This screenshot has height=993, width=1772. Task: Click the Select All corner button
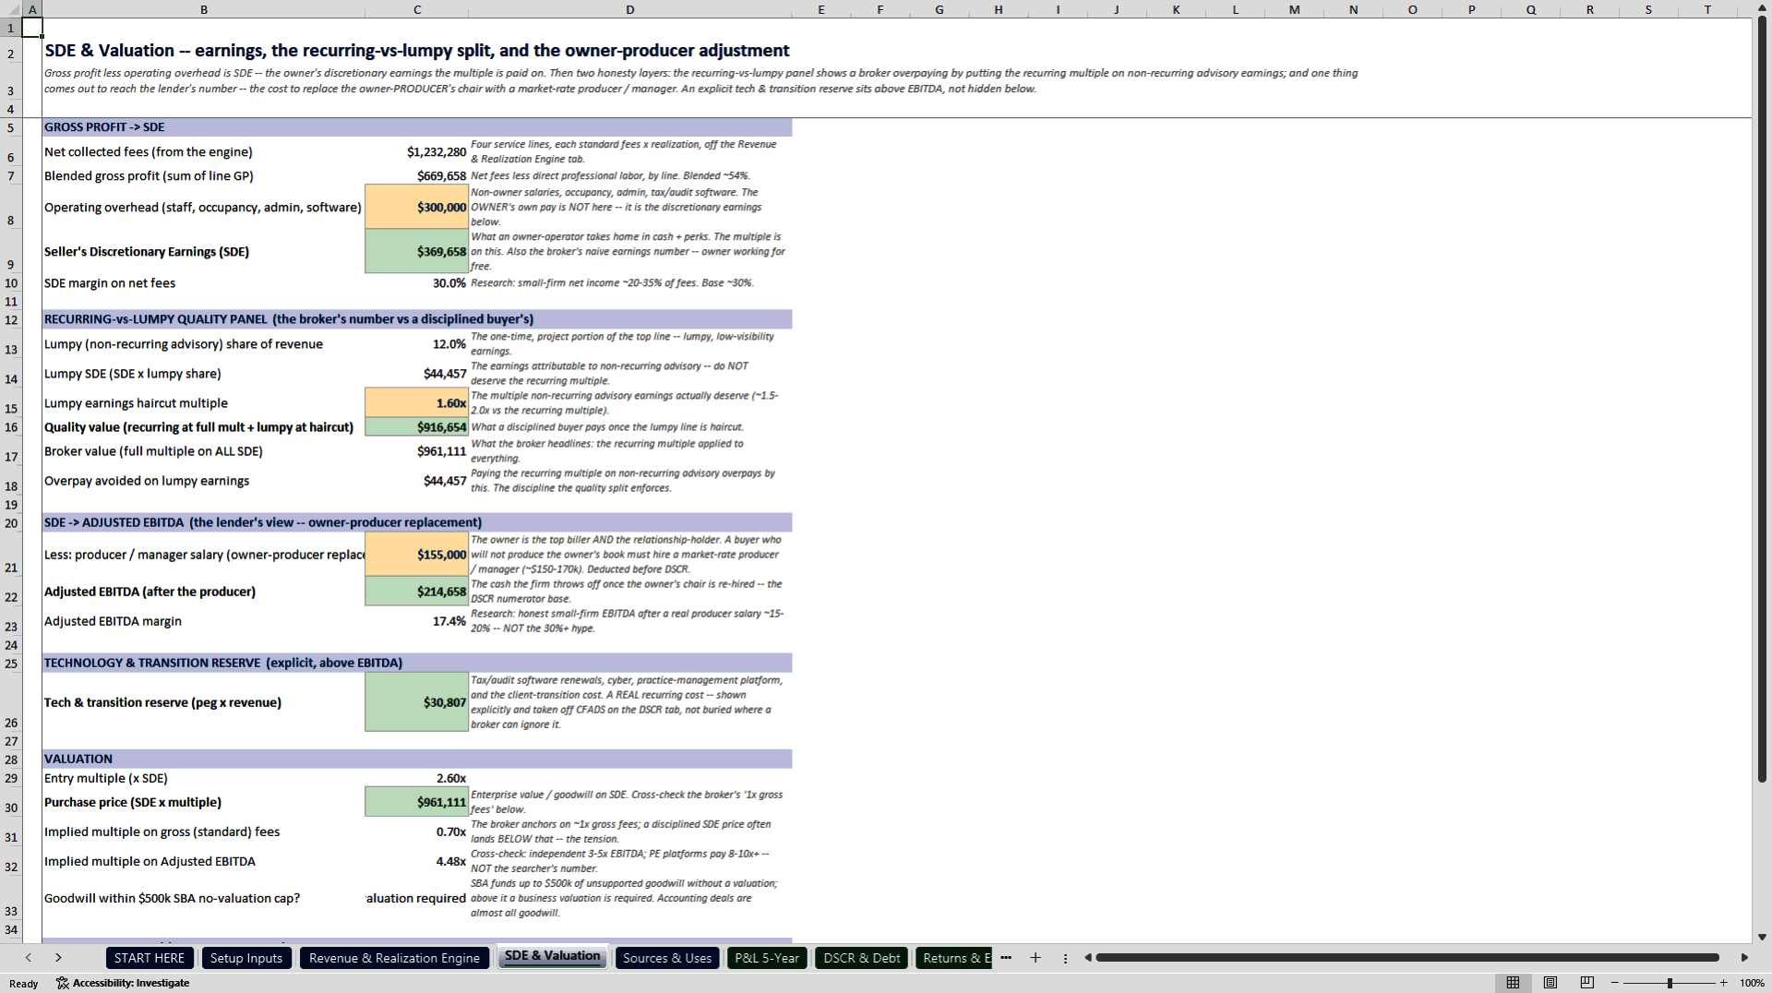pyautogui.click(x=11, y=9)
